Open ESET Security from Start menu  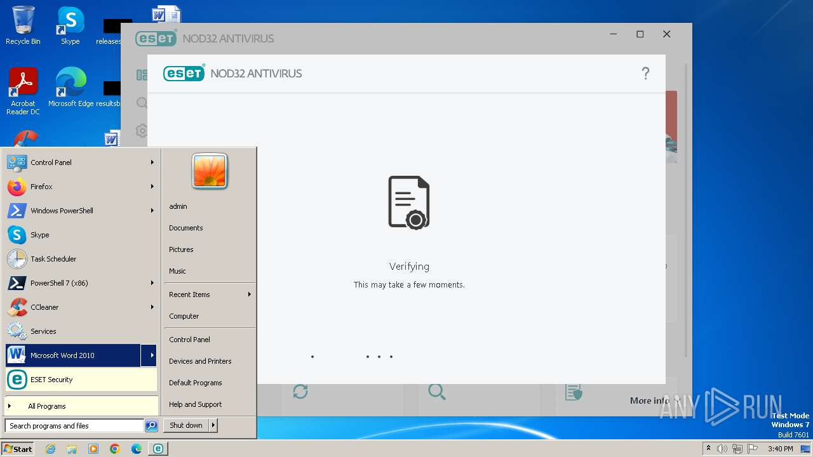coord(81,380)
